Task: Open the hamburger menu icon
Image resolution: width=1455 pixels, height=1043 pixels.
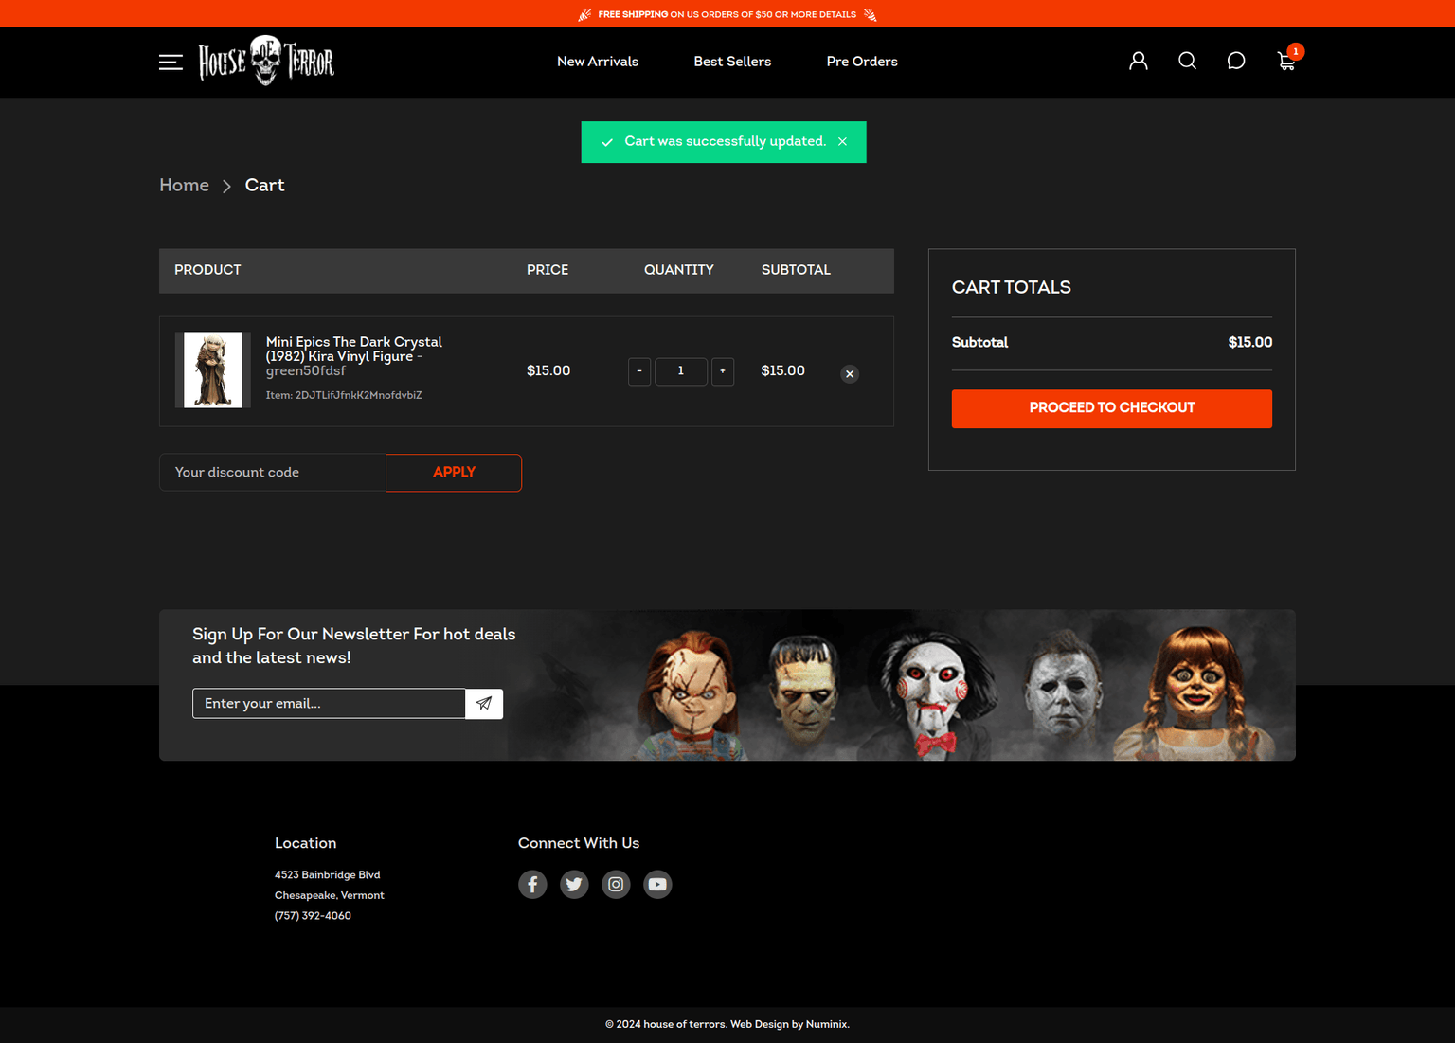Action: [x=171, y=63]
